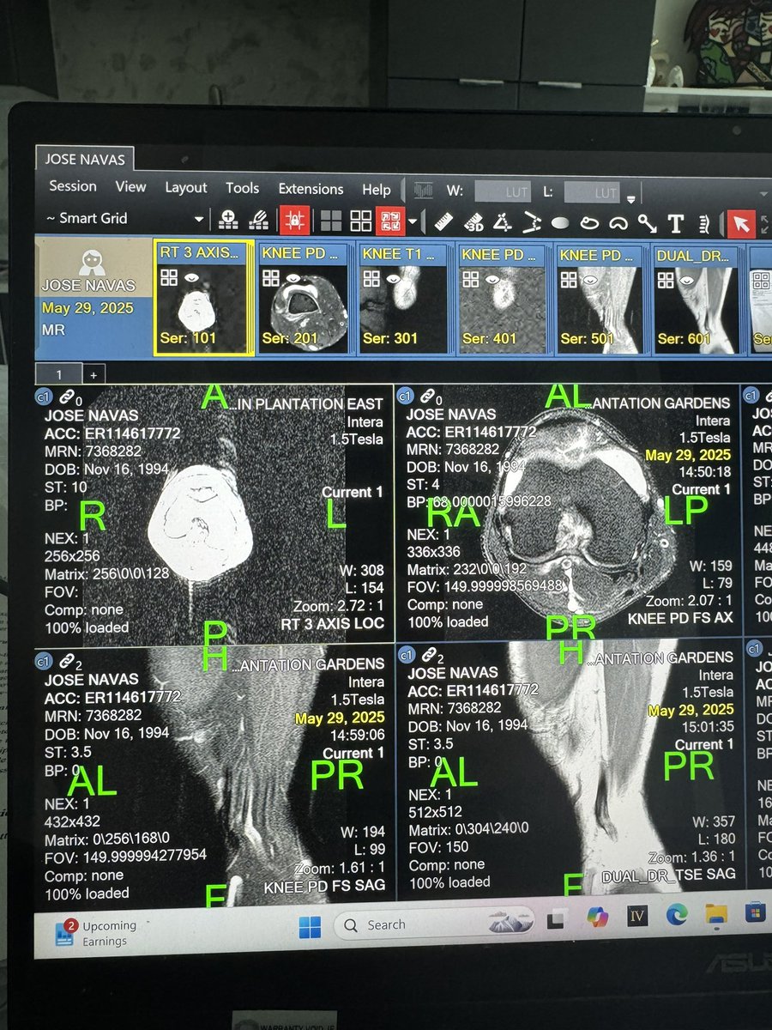Open the dropdown arrow next to red grid icon
Viewport: 772px width, 1030px height.
click(413, 222)
